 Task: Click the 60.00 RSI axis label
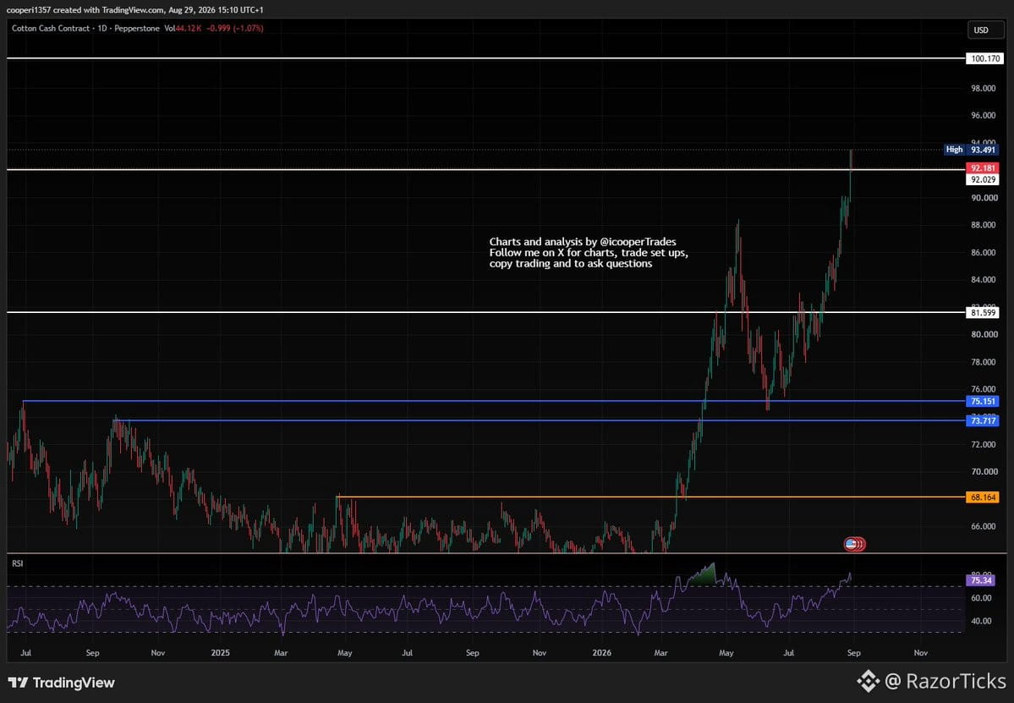[x=981, y=598]
